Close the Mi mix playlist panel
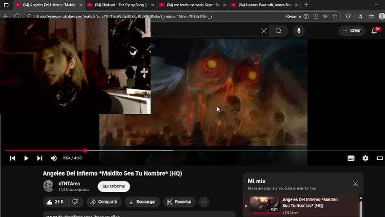385x217 pixels. [x=355, y=184]
